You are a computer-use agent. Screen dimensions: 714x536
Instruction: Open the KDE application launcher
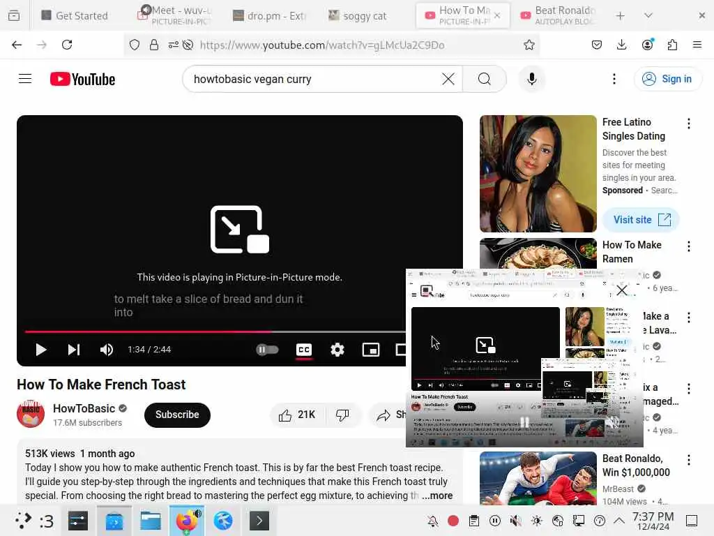coord(23,521)
